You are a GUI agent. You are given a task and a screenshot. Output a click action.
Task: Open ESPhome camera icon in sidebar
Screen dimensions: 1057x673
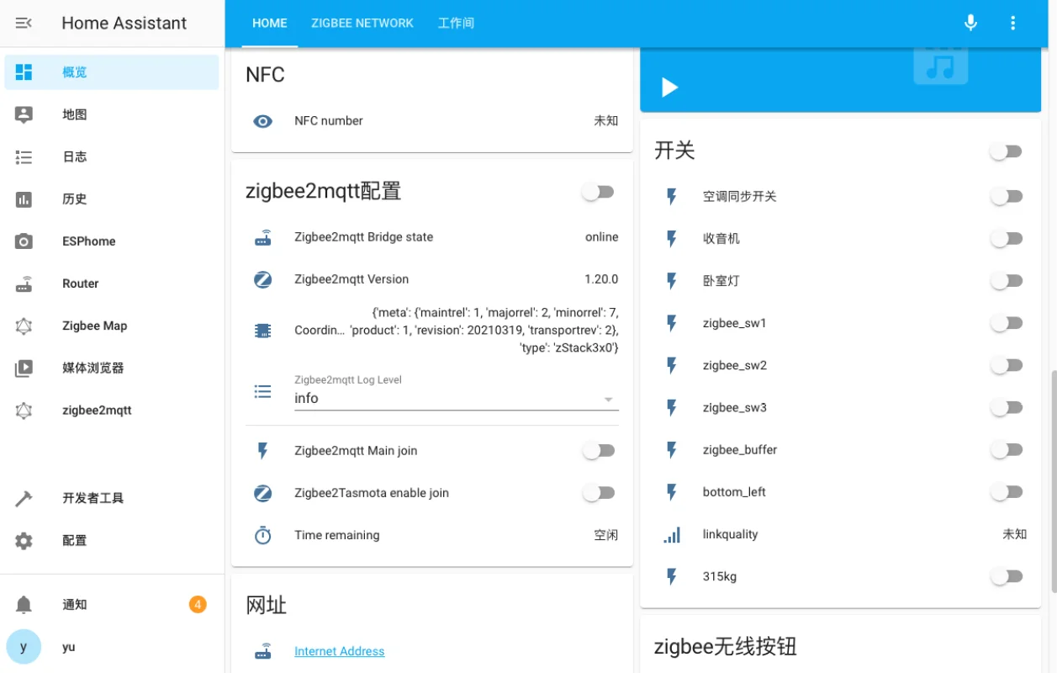point(24,241)
